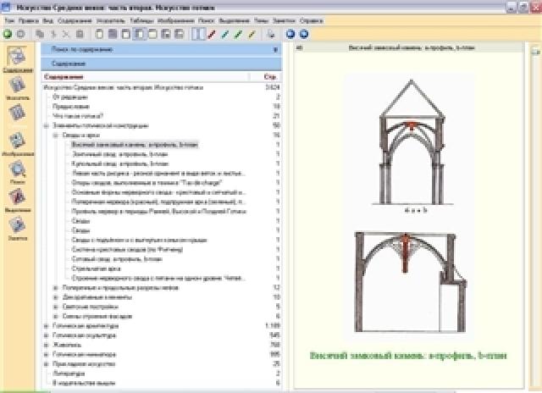Viewport: 542px width, 393px height.
Task: Open the Содержание sidebar panel icon
Action: tap(13, 58)
